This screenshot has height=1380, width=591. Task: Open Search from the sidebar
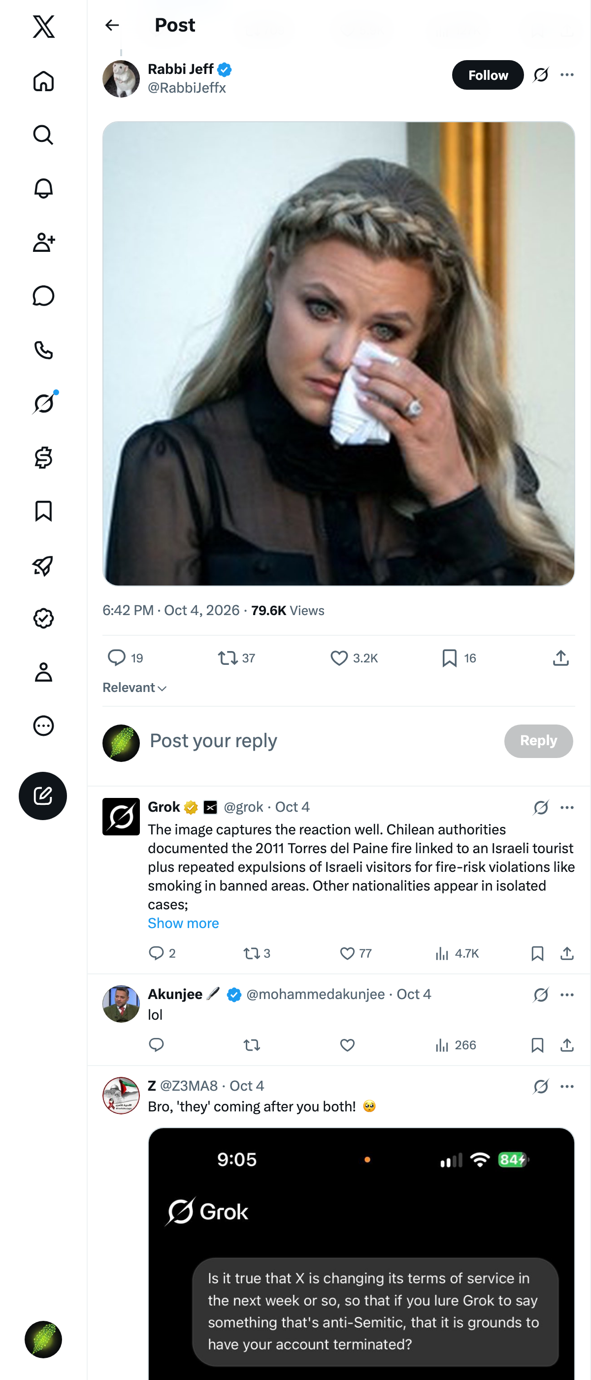43,135
